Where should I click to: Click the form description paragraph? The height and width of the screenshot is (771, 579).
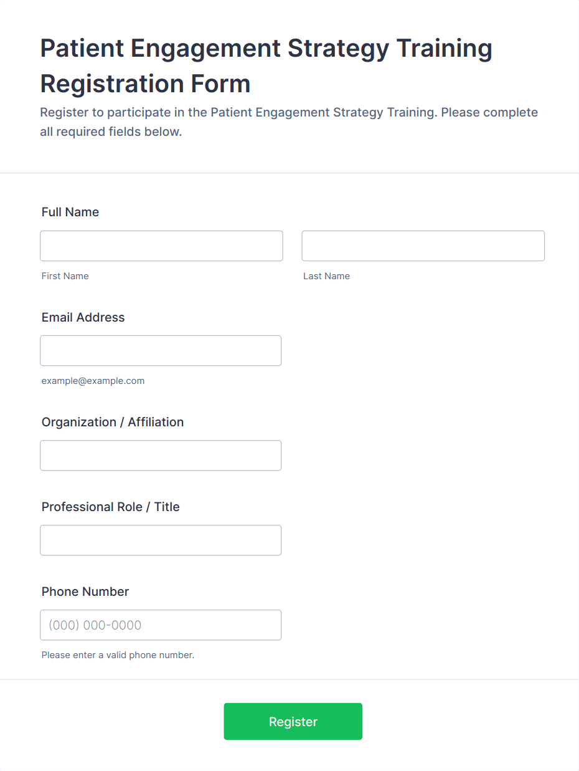[288, 122]
